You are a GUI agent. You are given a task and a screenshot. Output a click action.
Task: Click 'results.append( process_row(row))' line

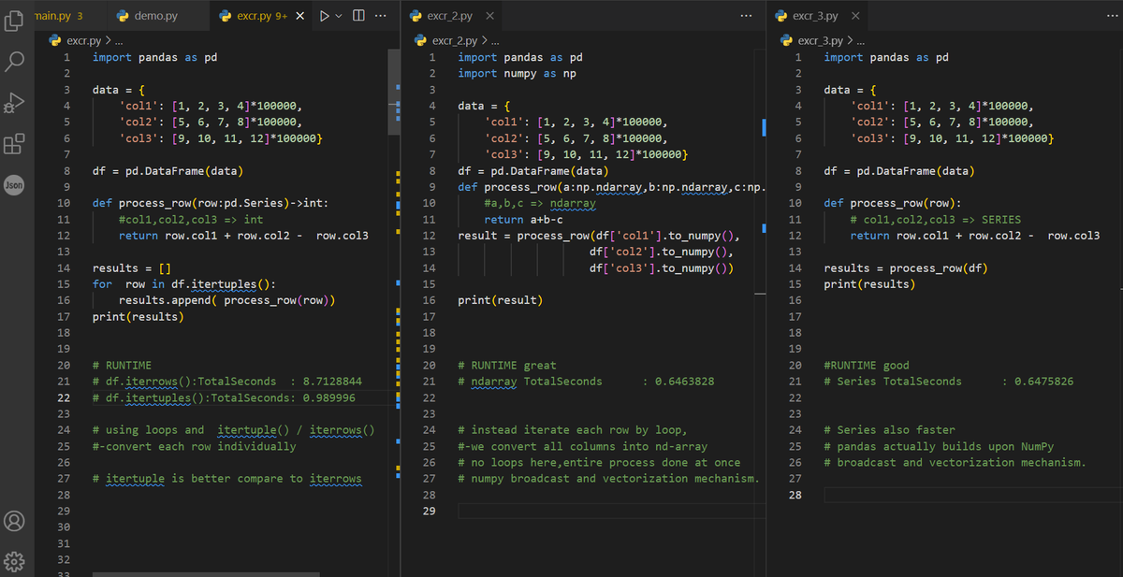tap(227, 300)
